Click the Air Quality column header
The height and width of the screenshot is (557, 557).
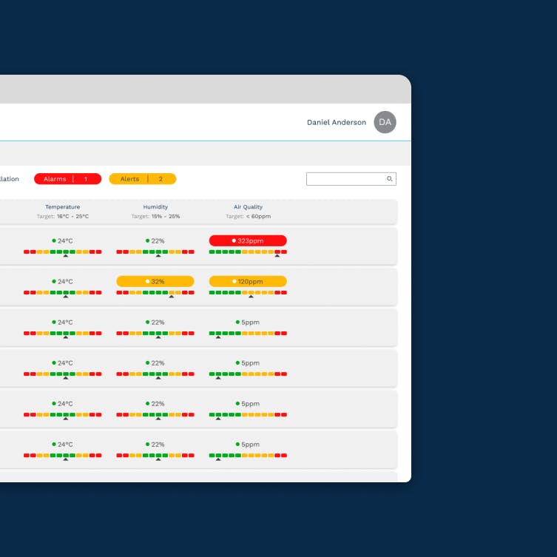tap(248, 206)
